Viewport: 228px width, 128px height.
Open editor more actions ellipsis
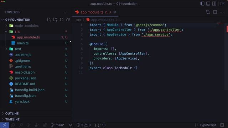[x=222, y=12]
